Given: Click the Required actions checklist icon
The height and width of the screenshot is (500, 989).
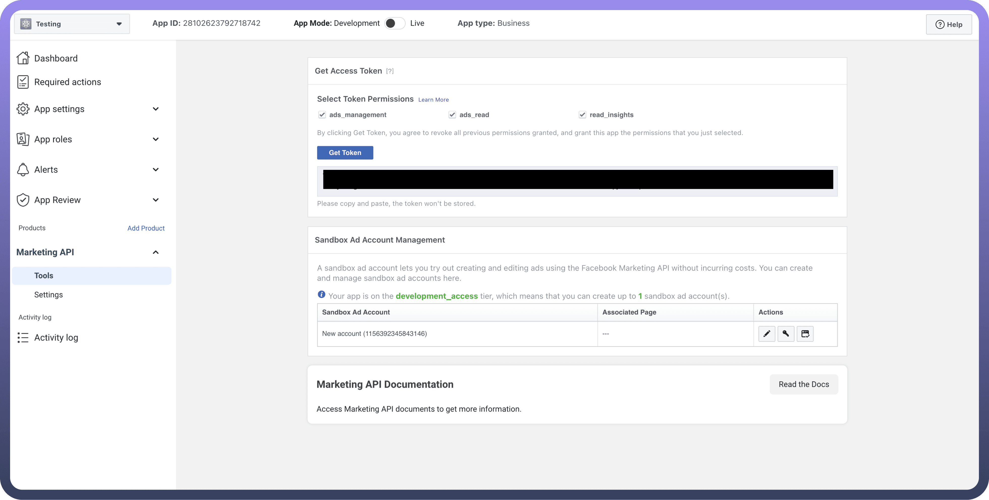Looking at the screenshot, I should point(23,82).
